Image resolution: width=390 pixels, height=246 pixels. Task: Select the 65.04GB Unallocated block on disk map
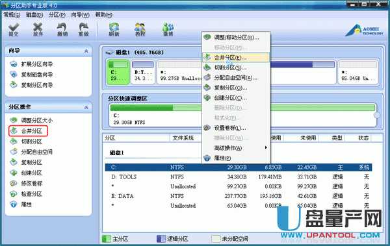[x=358, y=72]
